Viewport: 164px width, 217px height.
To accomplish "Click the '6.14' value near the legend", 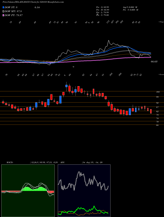I will click(x=37, y=8).
